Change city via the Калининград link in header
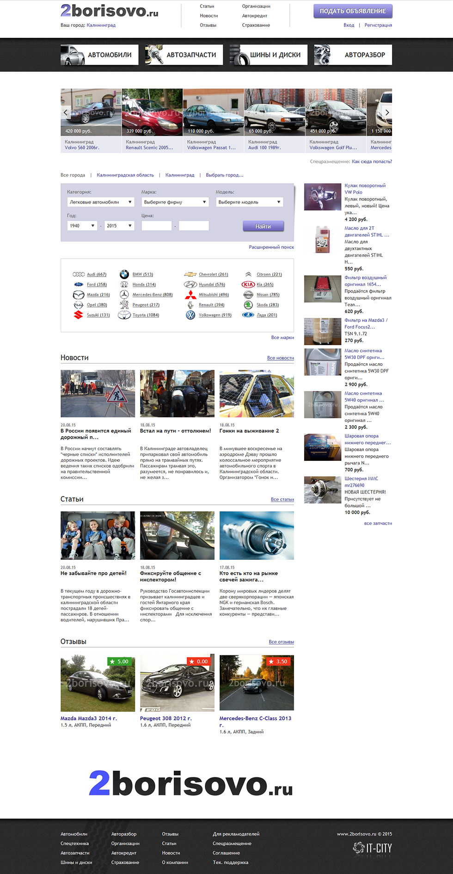453x874 pixels. 101,25
